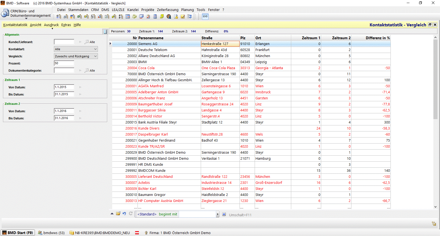Expand the Vergleich combo box
Viewport: 440px width, 236px height.
(x=95, y=56)
